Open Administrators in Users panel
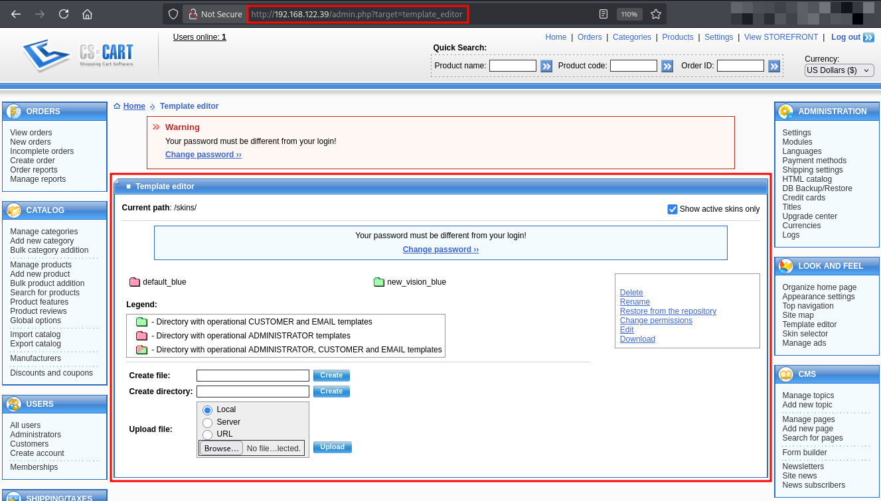Screen dimensions: 881x501 point(35,435)
